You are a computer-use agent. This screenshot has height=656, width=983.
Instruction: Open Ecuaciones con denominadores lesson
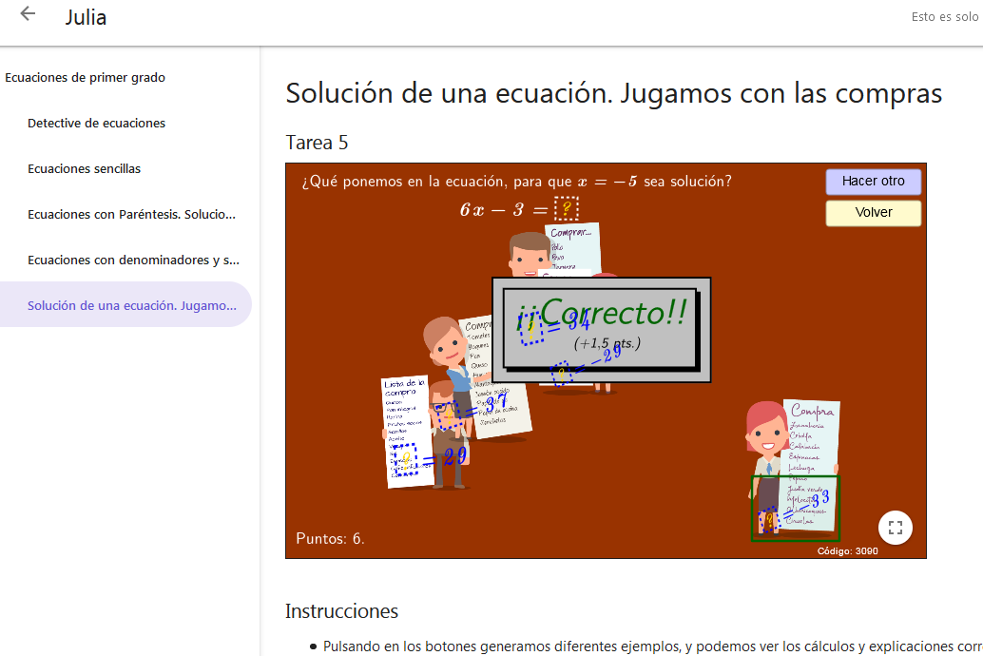pos(133,260)
